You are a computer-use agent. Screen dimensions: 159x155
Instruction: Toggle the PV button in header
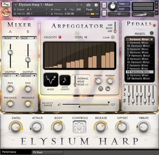point(156,13)
